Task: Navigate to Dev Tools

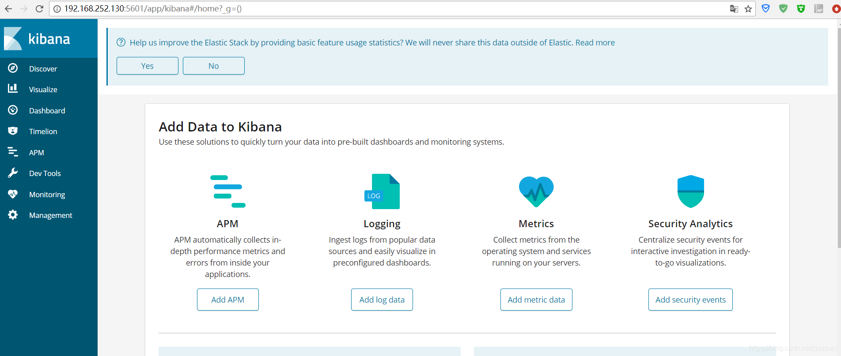Action: [45, 173]
